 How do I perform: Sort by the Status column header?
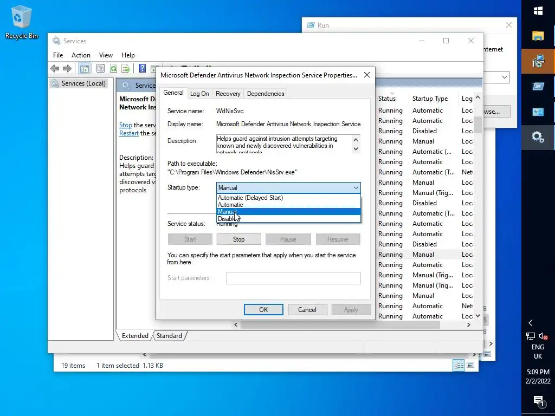point(392,99)
